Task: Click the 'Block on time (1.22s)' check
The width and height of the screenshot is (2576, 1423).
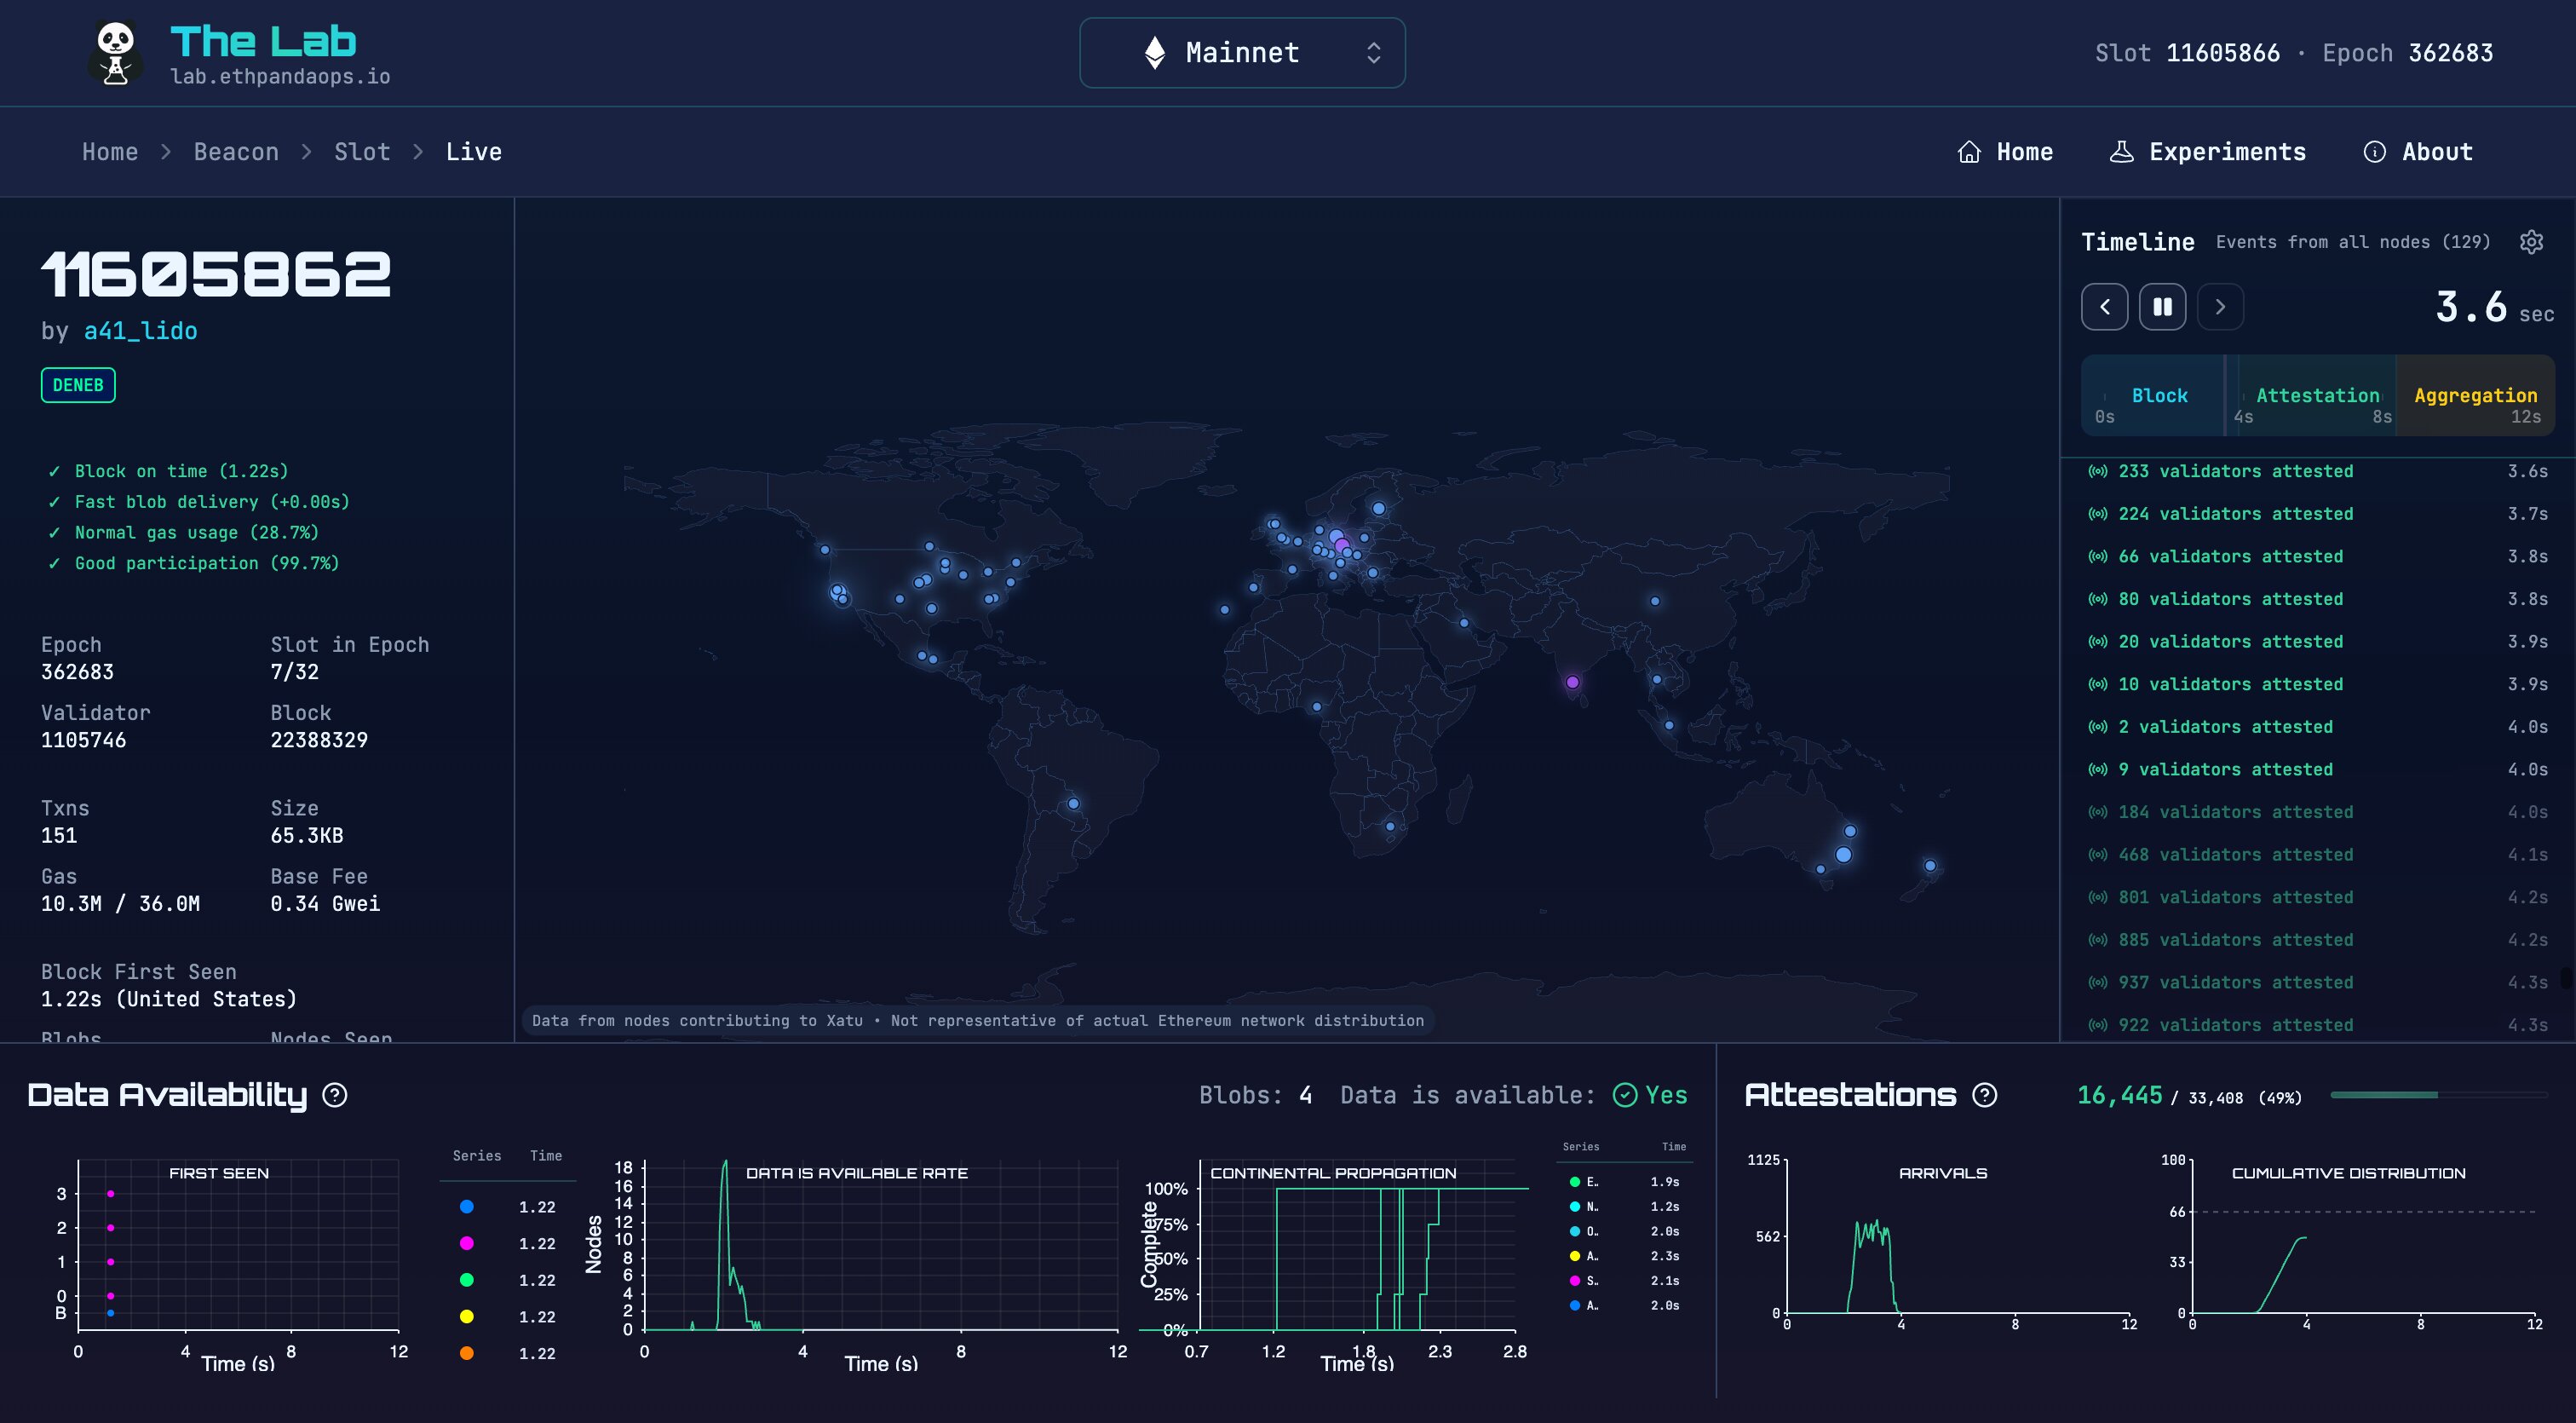Action: (x=168, y=471)
